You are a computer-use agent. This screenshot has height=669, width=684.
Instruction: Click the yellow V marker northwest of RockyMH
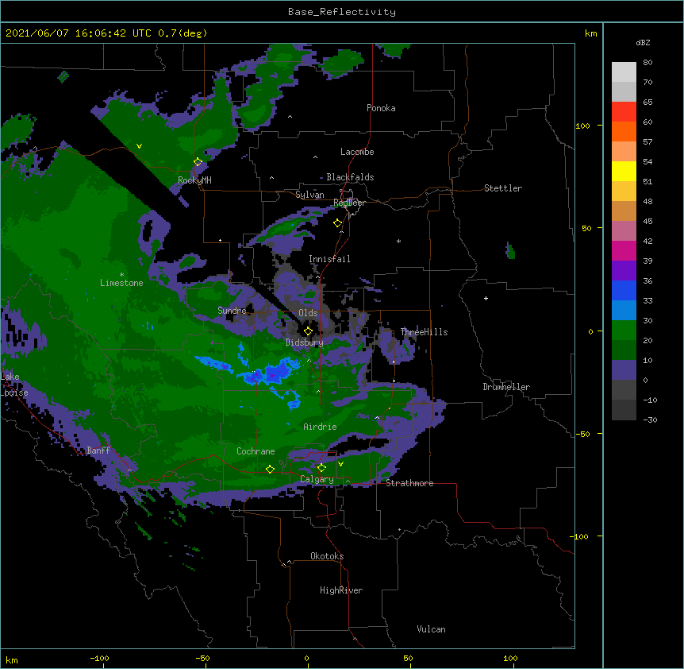click(x=139, y=146)
